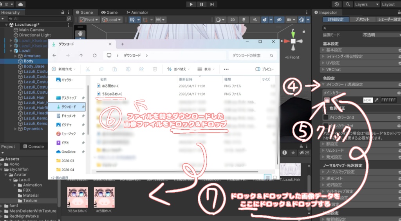
Task: Toggle the scene grid visibility icon
Action: click(x=132, y=20)
